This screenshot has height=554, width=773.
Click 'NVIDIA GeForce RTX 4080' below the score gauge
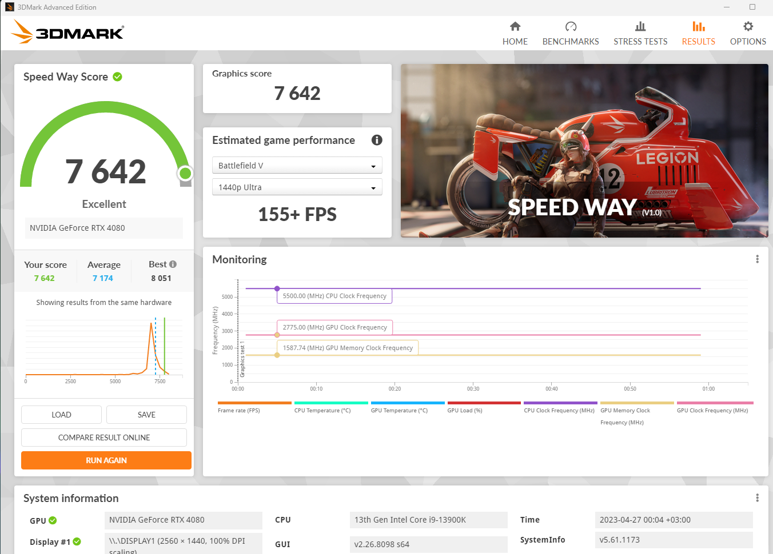coord(104,228)
